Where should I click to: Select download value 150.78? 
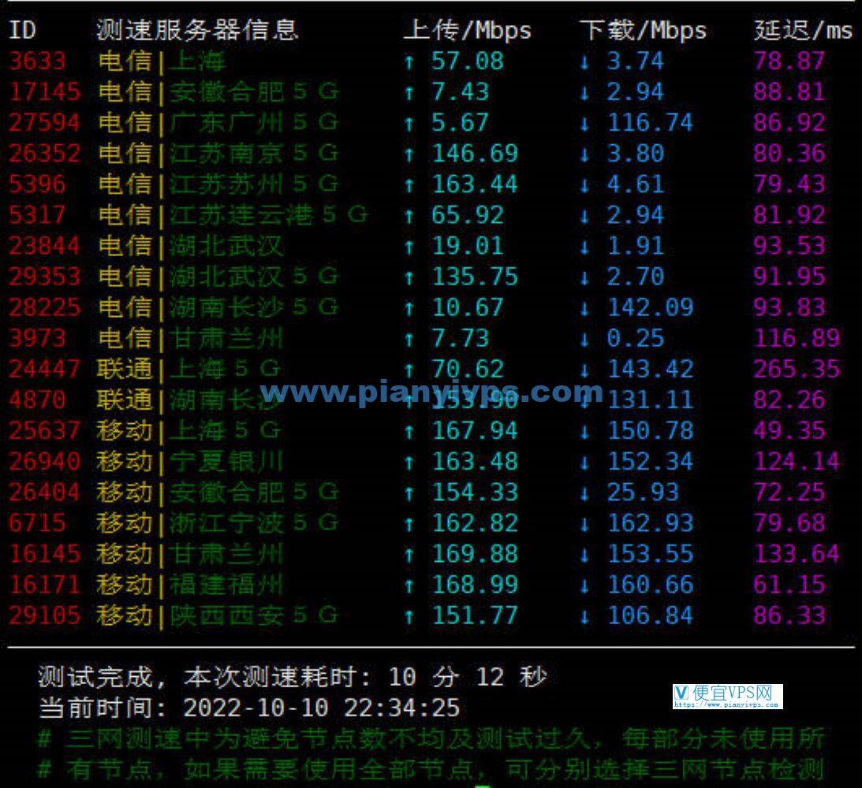point(651,430)
